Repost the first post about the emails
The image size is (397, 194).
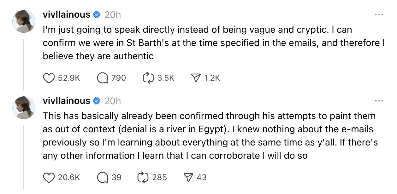148,78
